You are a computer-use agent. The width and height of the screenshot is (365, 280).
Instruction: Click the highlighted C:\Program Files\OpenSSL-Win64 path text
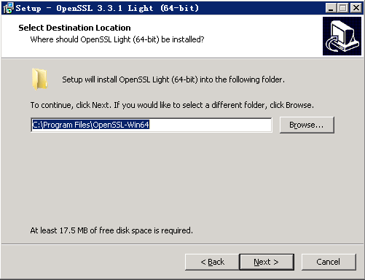[91, 125]
